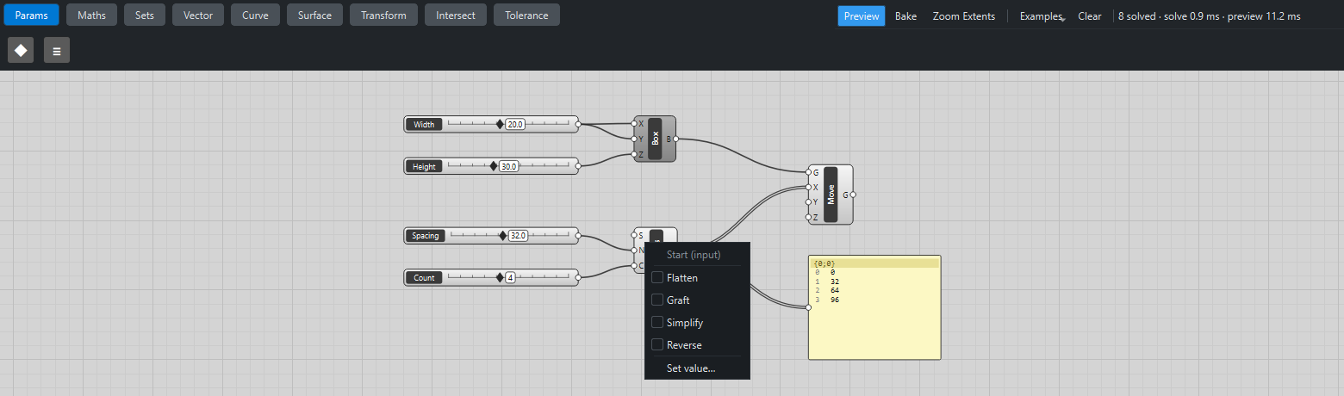1344x396 pixels.
Task: Click the output port of Count slider
Action: [578, 277]
